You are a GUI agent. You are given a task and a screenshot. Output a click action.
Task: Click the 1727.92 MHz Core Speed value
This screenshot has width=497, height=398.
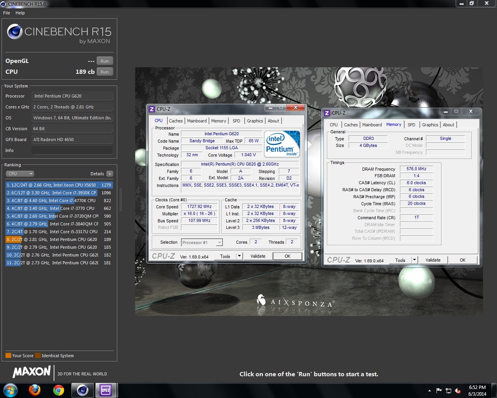coord(200,207)
